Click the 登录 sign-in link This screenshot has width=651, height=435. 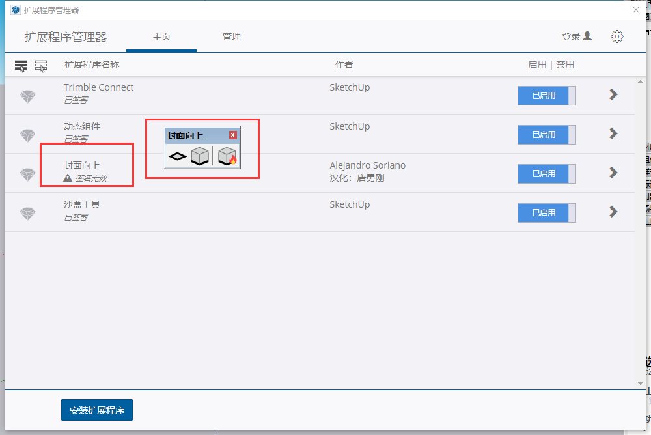pos(575,36)
